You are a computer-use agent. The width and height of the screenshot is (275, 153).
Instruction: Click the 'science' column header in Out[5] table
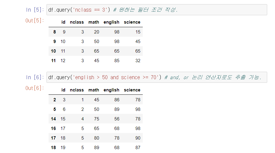pos(132,22)
